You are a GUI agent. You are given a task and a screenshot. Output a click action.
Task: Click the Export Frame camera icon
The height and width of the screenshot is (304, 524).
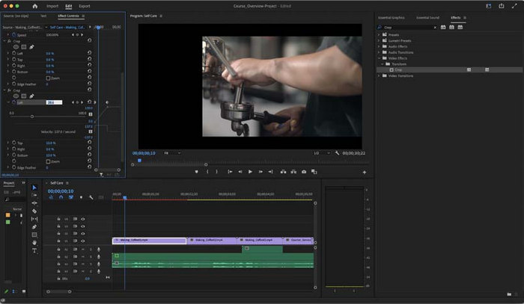click(x=304, y=172)
